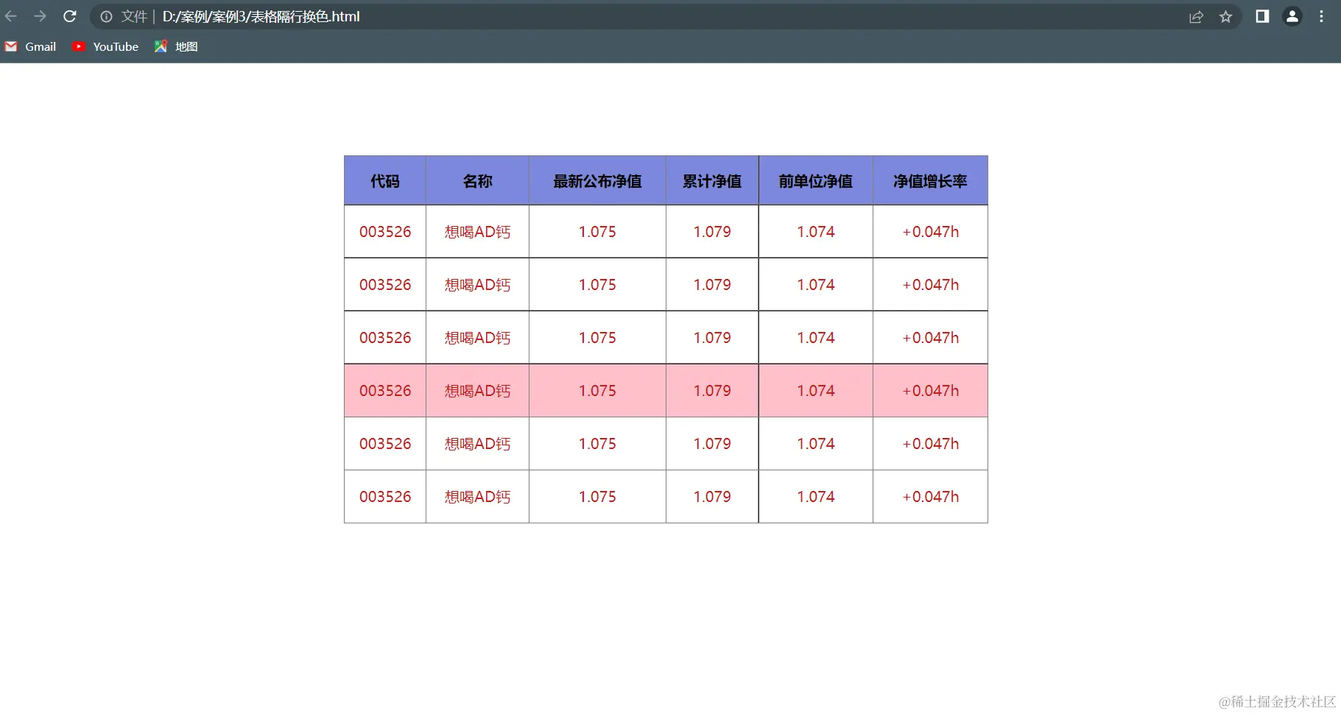1341x714 pixels.
Task: Reload the page with refresh icon
Action: tap(70, 16)
